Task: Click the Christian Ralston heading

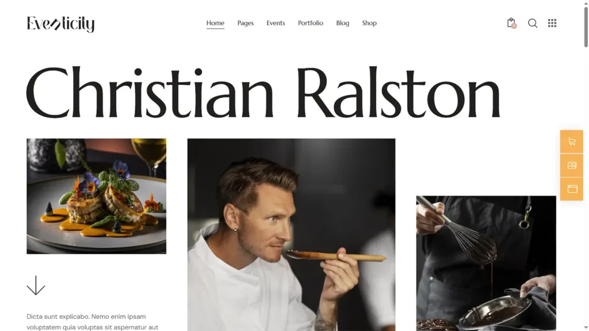Action: point(263,93)
